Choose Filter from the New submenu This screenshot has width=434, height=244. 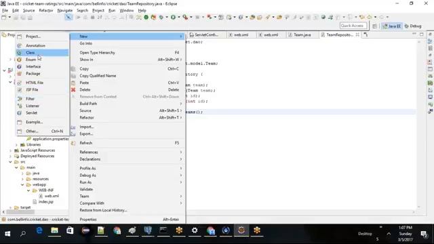coord(42,99)
